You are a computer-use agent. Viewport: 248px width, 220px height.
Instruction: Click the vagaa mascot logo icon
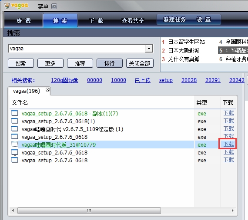(x=7, y=6)
